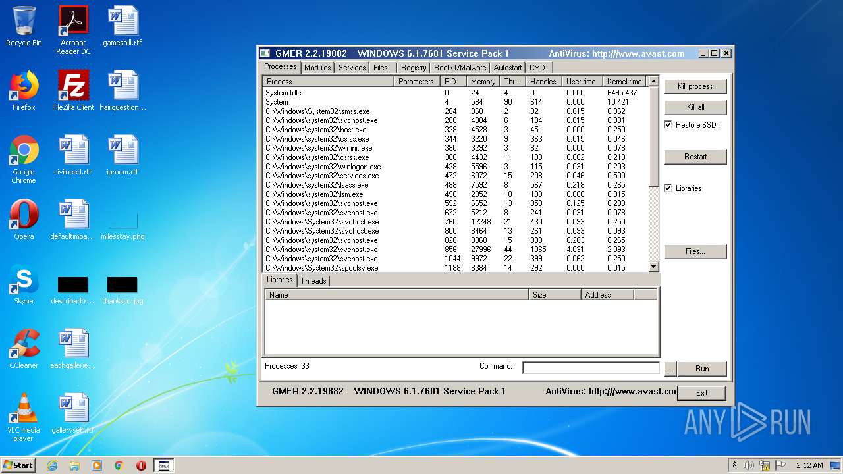The height and width of the screenshot is (474, 843).
Task: Click the GMER taskbar button
Action: [x=164, y=465]
